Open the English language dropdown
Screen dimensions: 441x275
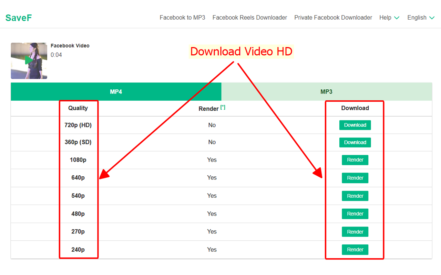421,18
